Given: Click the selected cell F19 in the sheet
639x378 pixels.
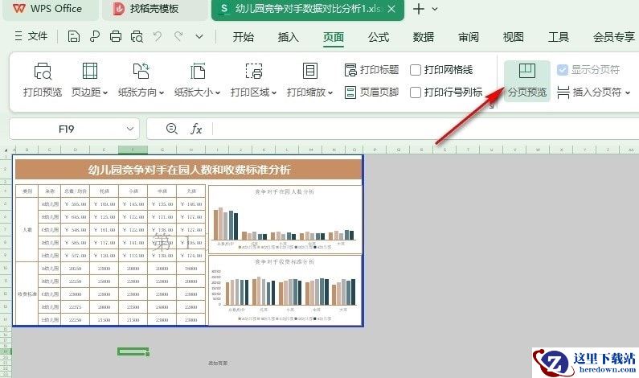Looking at the screenshot, I should [x=133, y=351].
